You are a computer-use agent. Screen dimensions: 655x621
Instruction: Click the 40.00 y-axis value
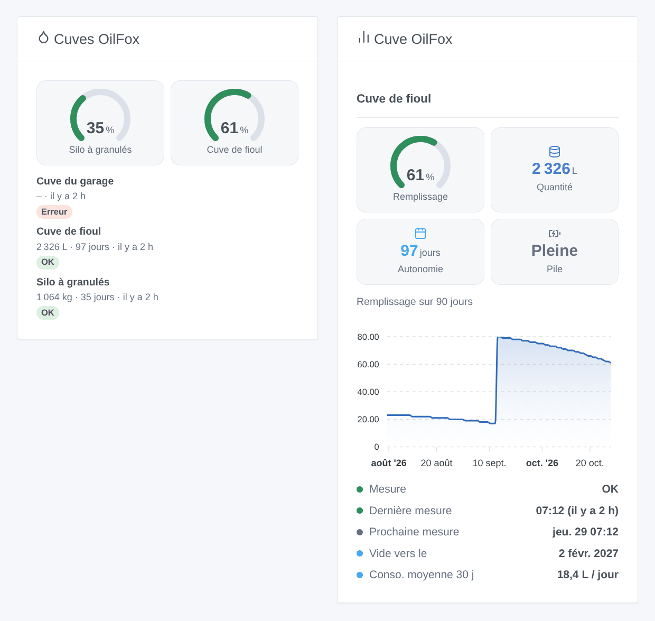tap(368, 392)
